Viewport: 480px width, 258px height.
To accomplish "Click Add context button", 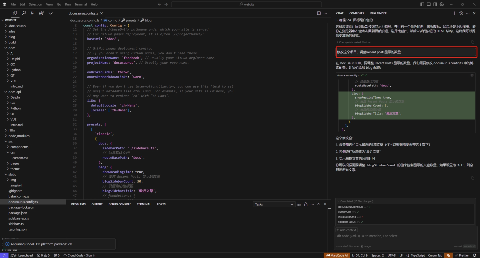I will pos(346,230).
